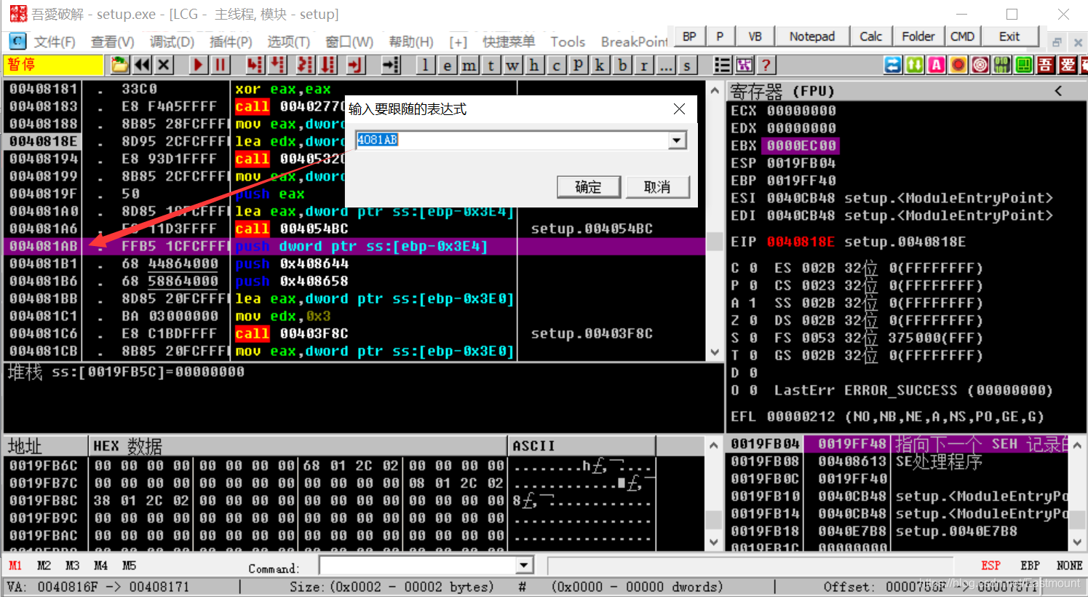Screen dimensions: 1088x597
Task: Open the 快捷菜单 menu
Action: pos(508,42)
